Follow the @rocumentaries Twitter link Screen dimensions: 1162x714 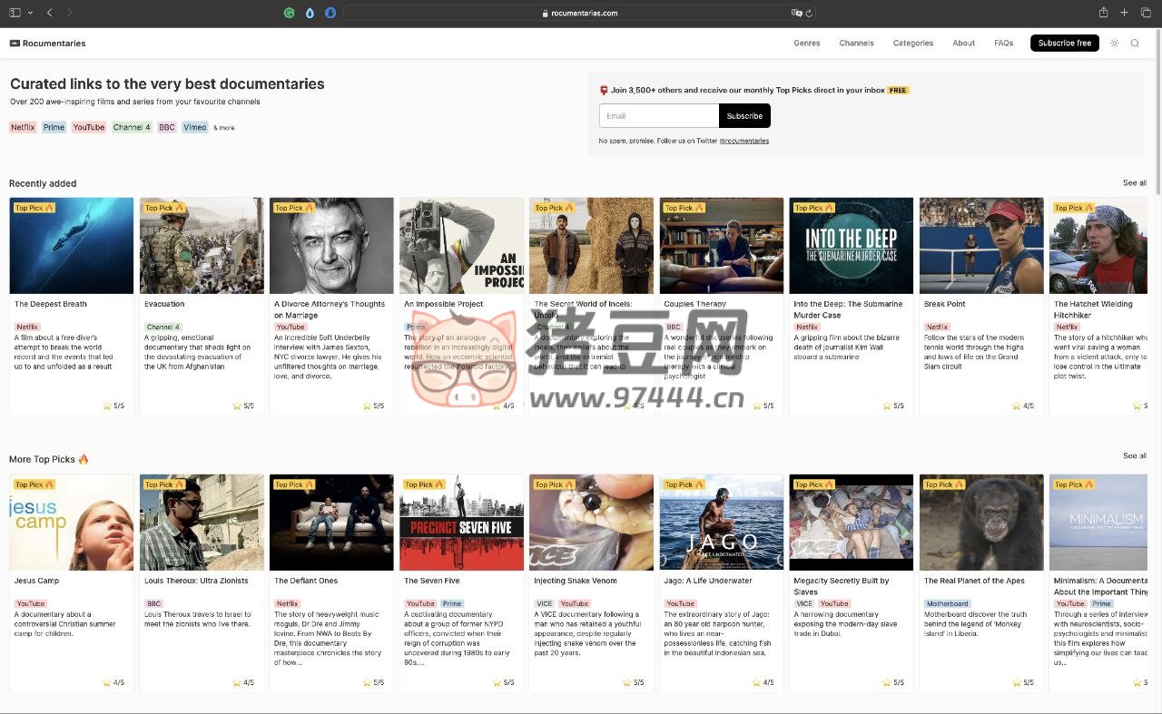tap(743, 141)
